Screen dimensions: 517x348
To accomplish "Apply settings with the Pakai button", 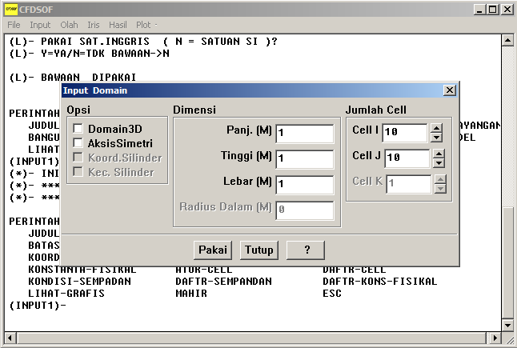I will [213, 250].
